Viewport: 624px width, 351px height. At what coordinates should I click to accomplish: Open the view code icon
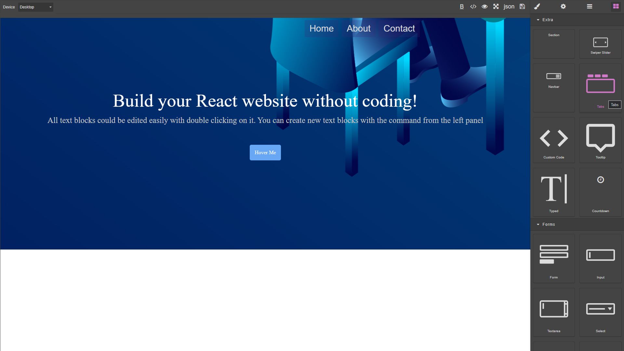pos(473,7)
